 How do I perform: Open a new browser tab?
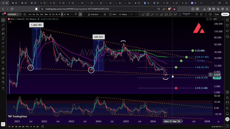pos(201,3)
